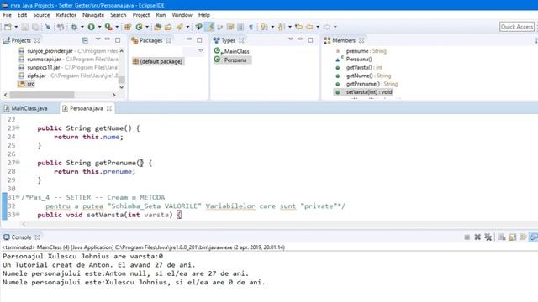Click the Previous Annotation toolbar icon

coord(281,27)
